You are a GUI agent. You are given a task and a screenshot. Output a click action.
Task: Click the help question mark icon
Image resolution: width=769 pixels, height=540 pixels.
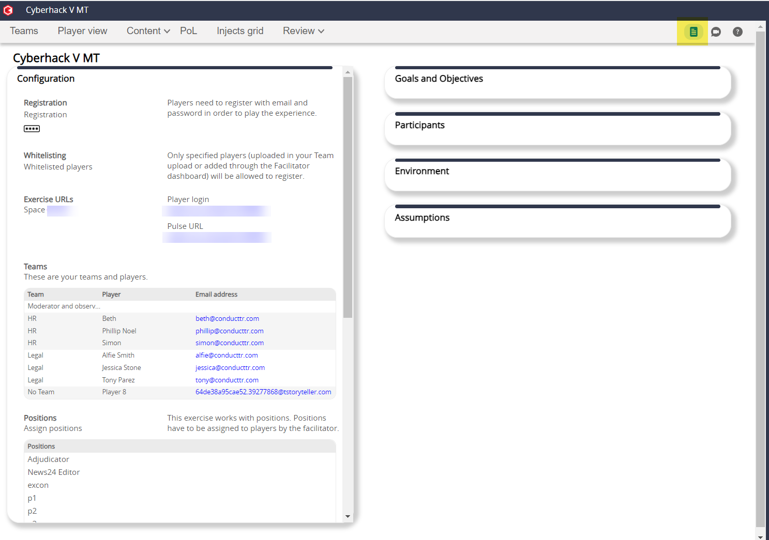click(x=737, y=32)
